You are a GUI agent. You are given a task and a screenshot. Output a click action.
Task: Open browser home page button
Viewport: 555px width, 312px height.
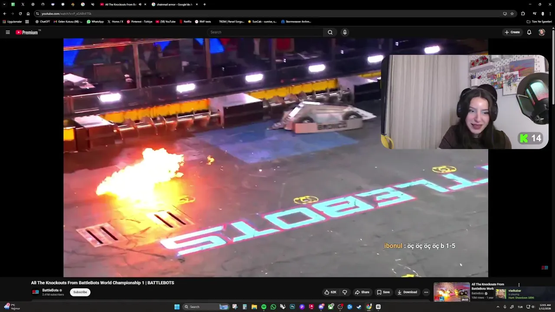point(28,13)
